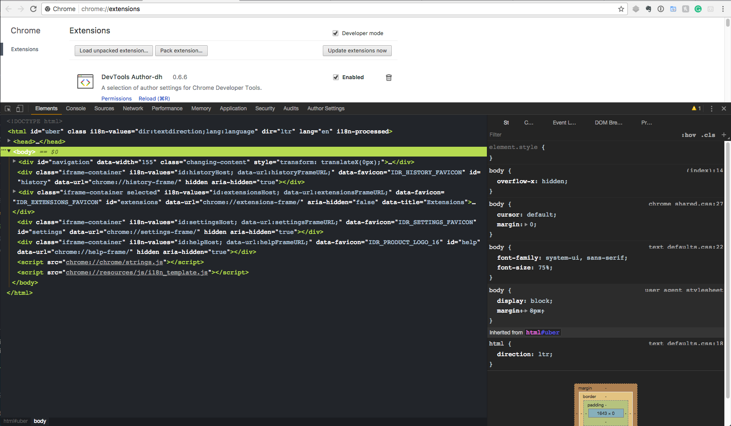Open the Author Settings tab
731x426 pixels.
click(325, 109)
